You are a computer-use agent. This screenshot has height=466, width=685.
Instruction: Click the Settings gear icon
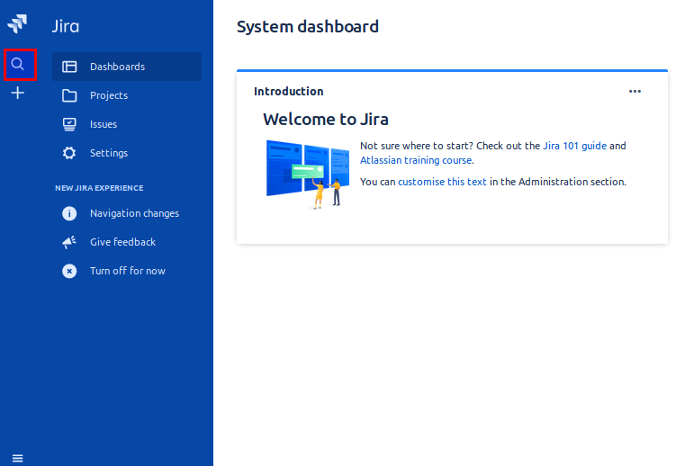69,153
